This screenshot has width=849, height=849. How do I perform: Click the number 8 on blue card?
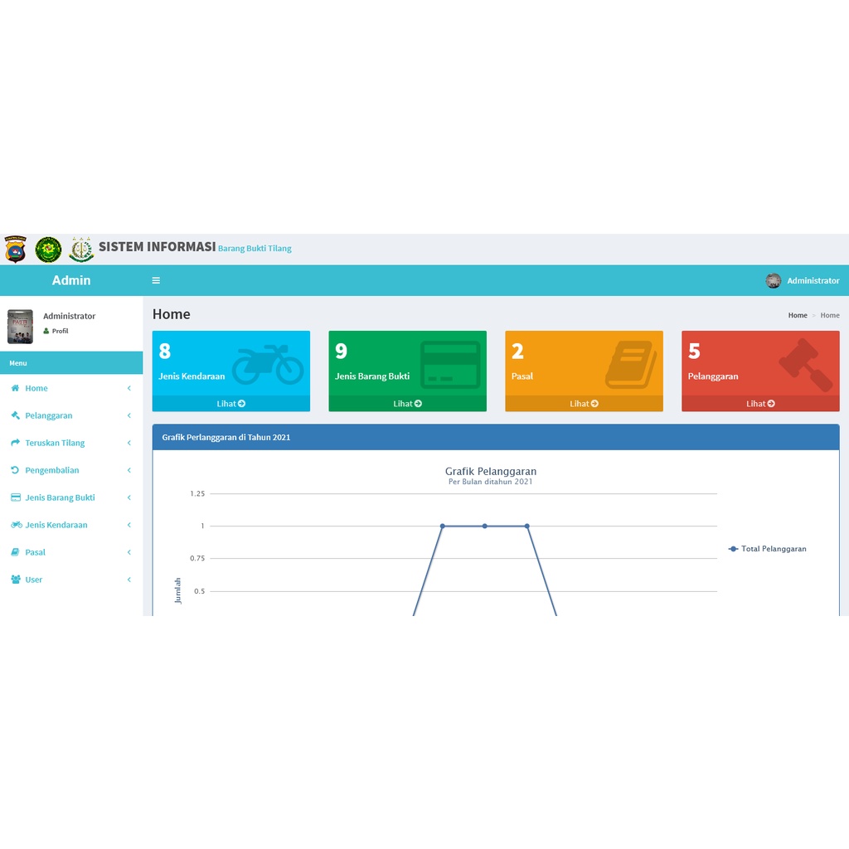coord(165,351)
